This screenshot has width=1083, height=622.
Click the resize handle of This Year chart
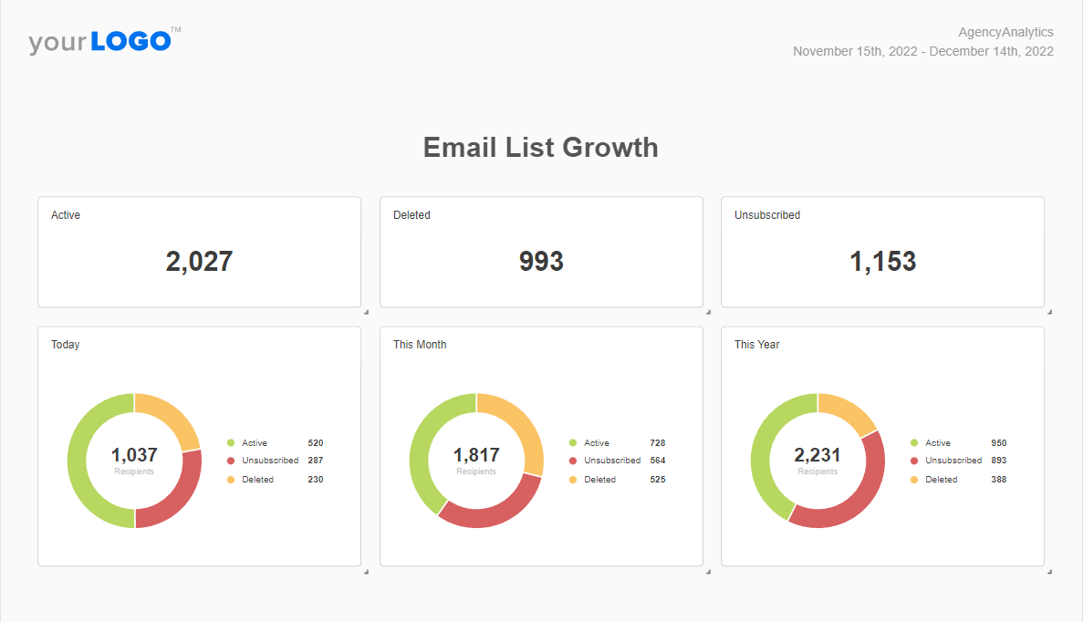[x=1049, y=572]
